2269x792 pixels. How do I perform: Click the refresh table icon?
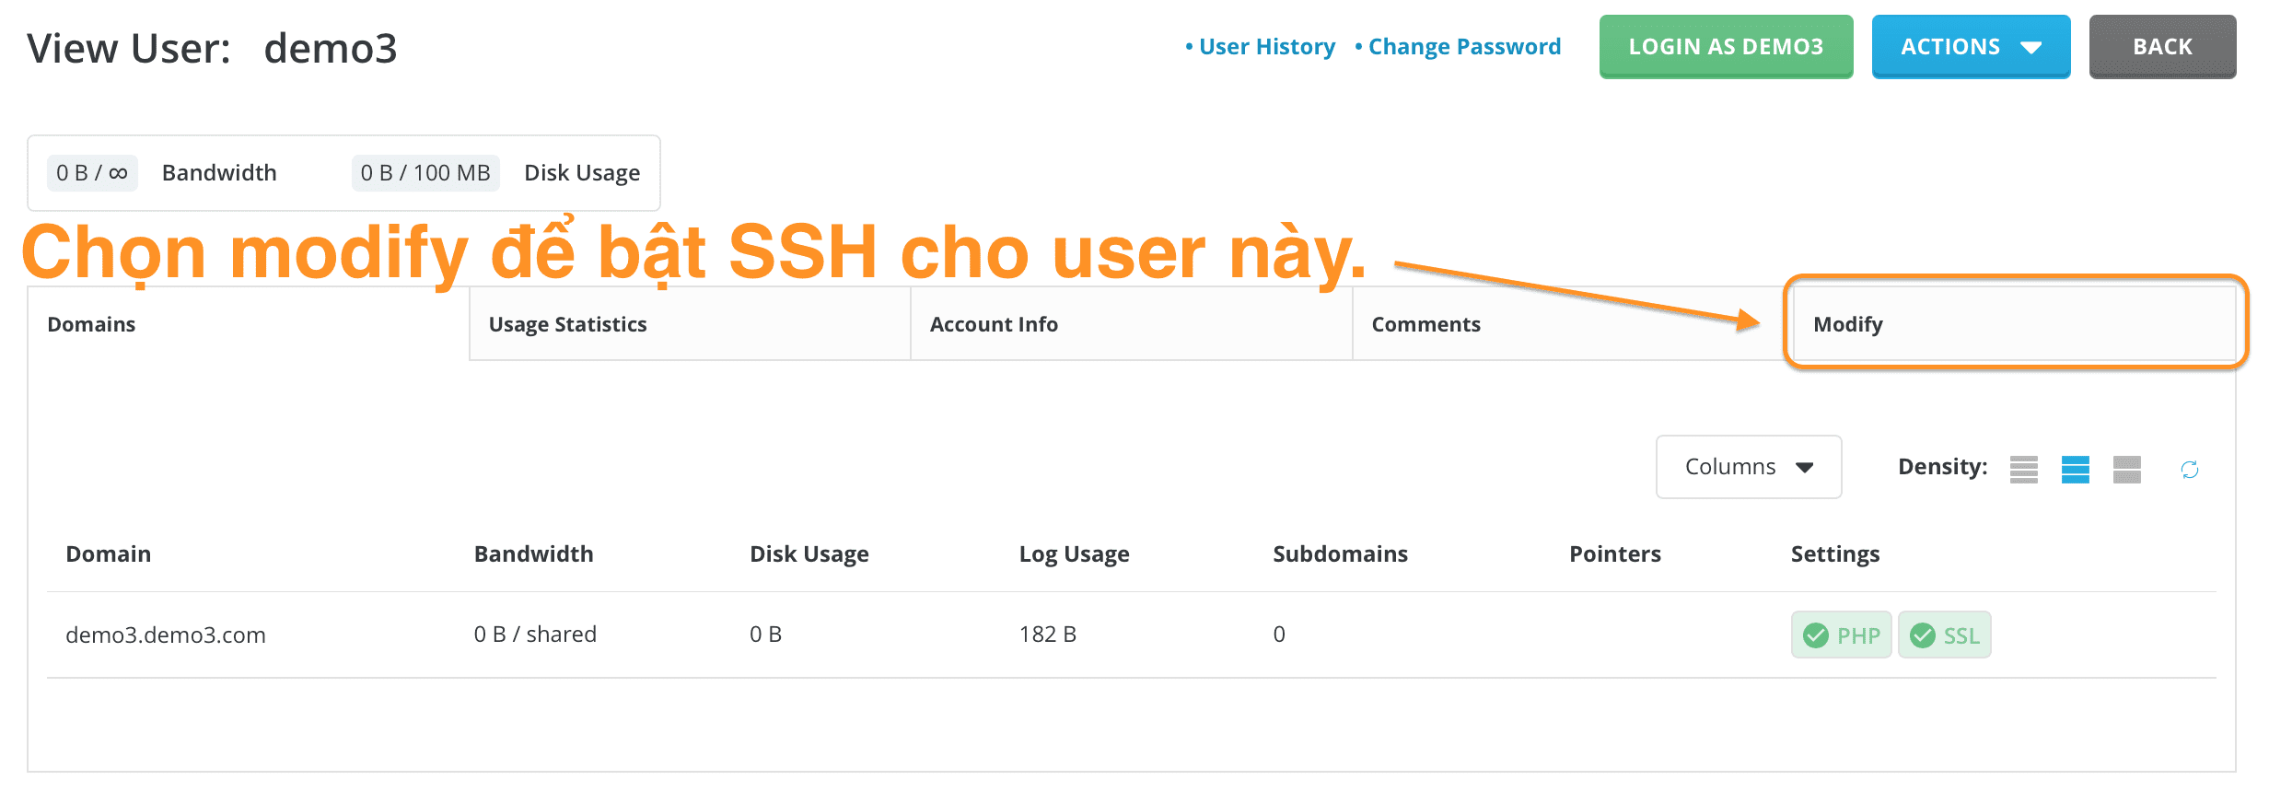coord(2189,470)
